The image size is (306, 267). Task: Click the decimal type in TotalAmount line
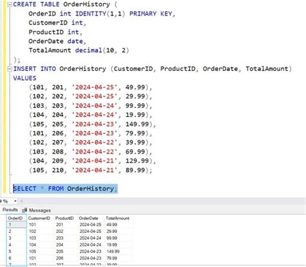[88, 50]
